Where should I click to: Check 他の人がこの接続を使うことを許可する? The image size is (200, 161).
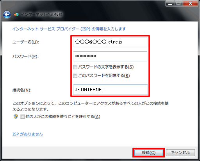(x=22, y=117)
